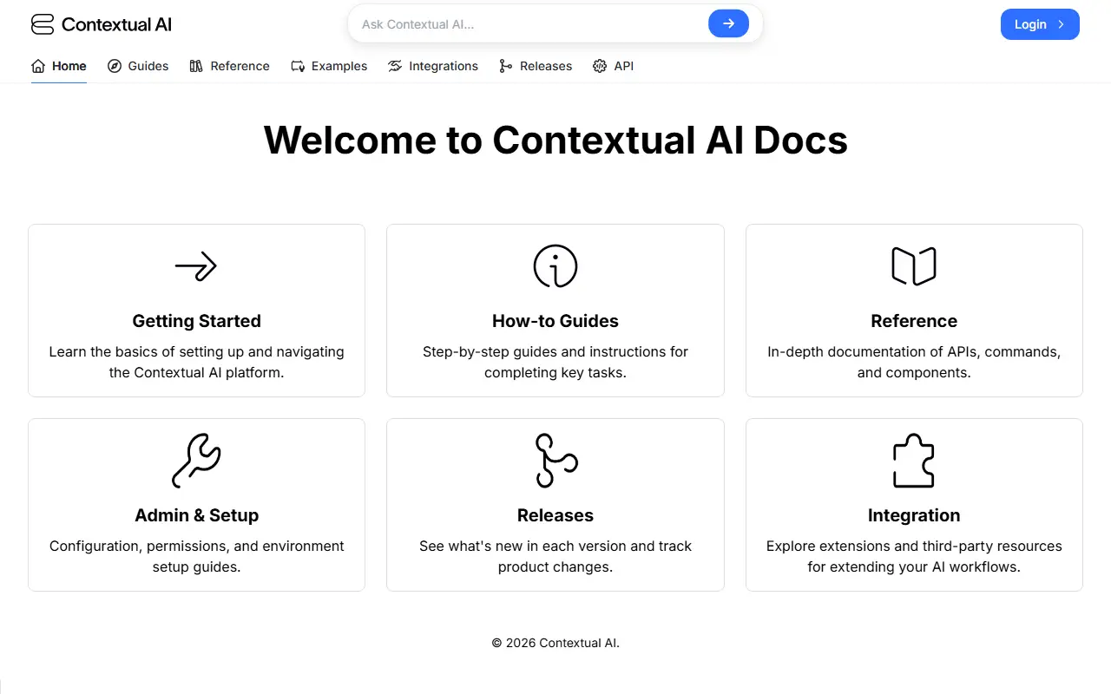Go to the Examples tab label
Screen dimensions: 1111x694
pos(339,66)
